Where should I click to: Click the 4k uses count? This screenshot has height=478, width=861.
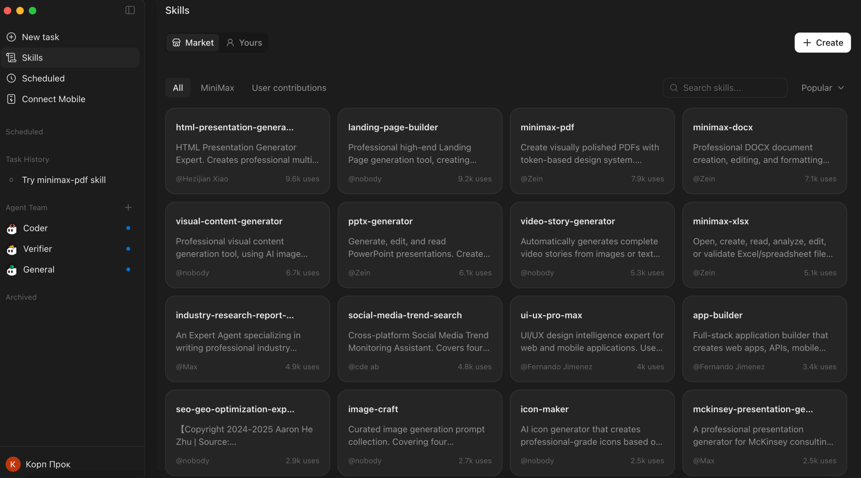pyautogui.click(x=650, y=367)
